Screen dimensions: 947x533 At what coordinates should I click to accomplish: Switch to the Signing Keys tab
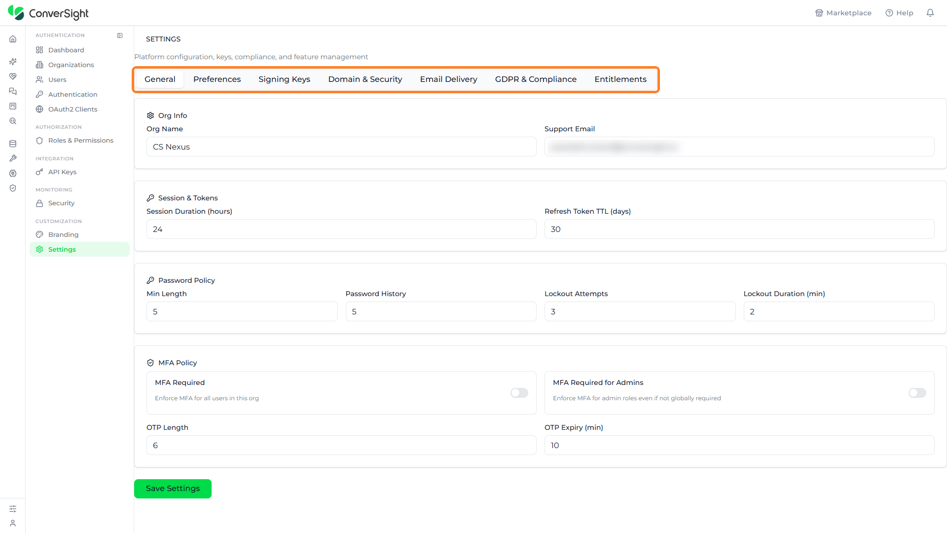[x=284, y=79]
